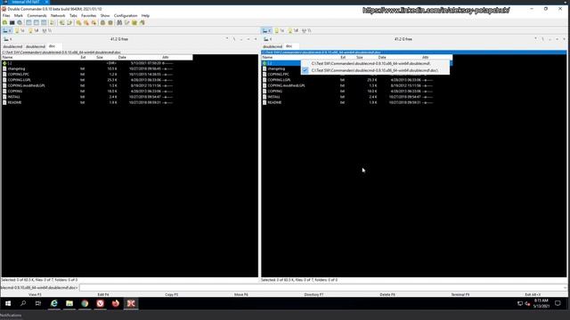Select C drive button in left panel
The height and width of the screenshot is (320, 570).
(x=7, y=31)
